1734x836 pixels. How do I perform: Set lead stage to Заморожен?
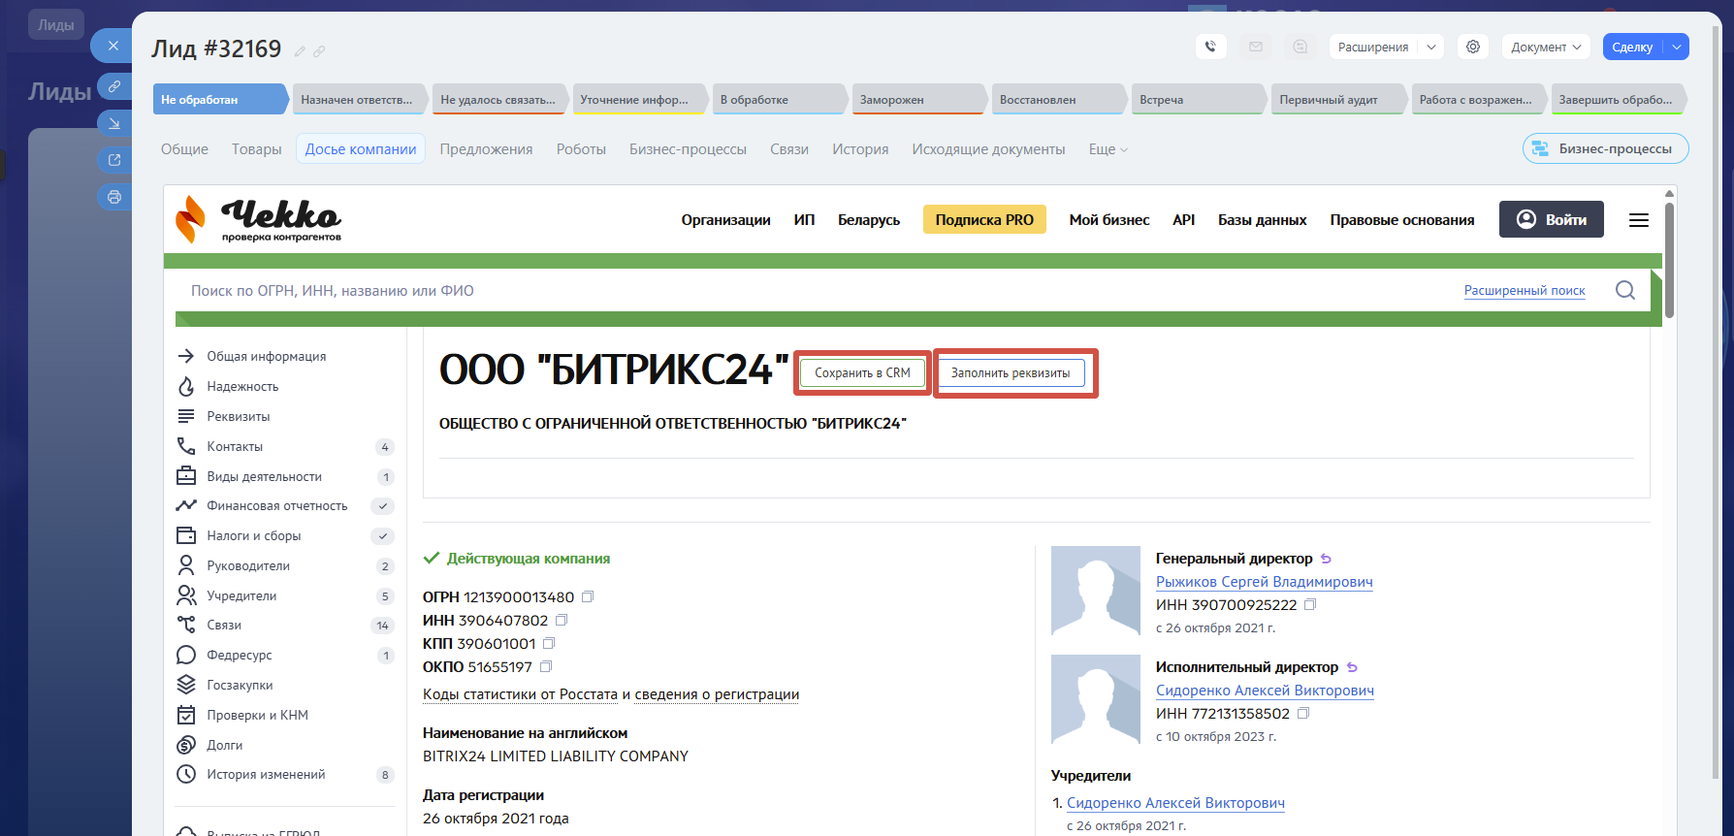pos(919,99)
